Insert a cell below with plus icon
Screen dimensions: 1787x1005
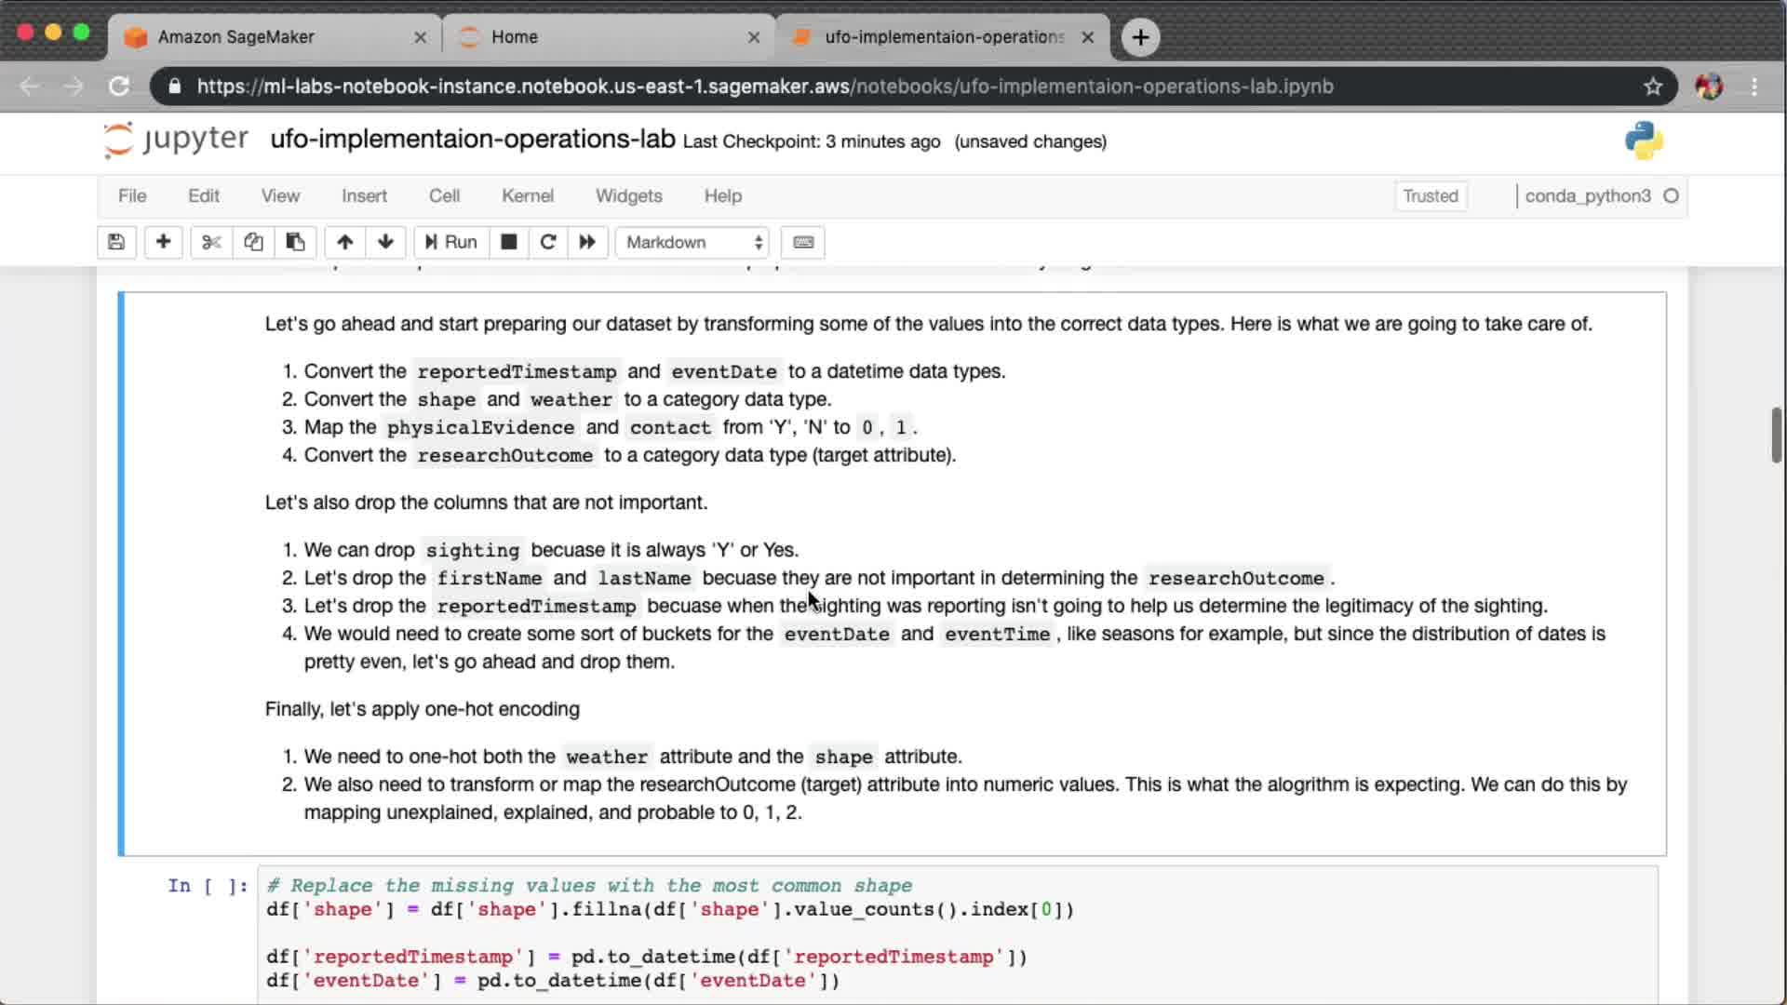tap(163, 242)
